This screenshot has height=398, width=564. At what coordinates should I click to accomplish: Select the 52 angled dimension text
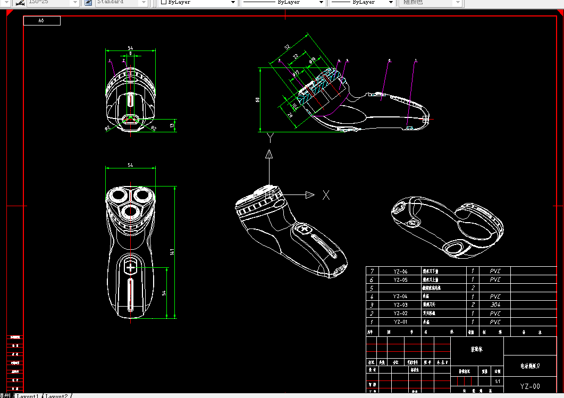[287, 47]
